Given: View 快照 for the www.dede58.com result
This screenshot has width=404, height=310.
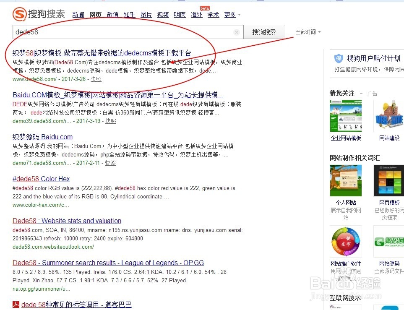Looking at the screenshot, I should coord(96,79).
